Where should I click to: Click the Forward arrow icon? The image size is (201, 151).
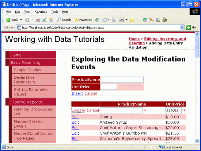point(27,20)
